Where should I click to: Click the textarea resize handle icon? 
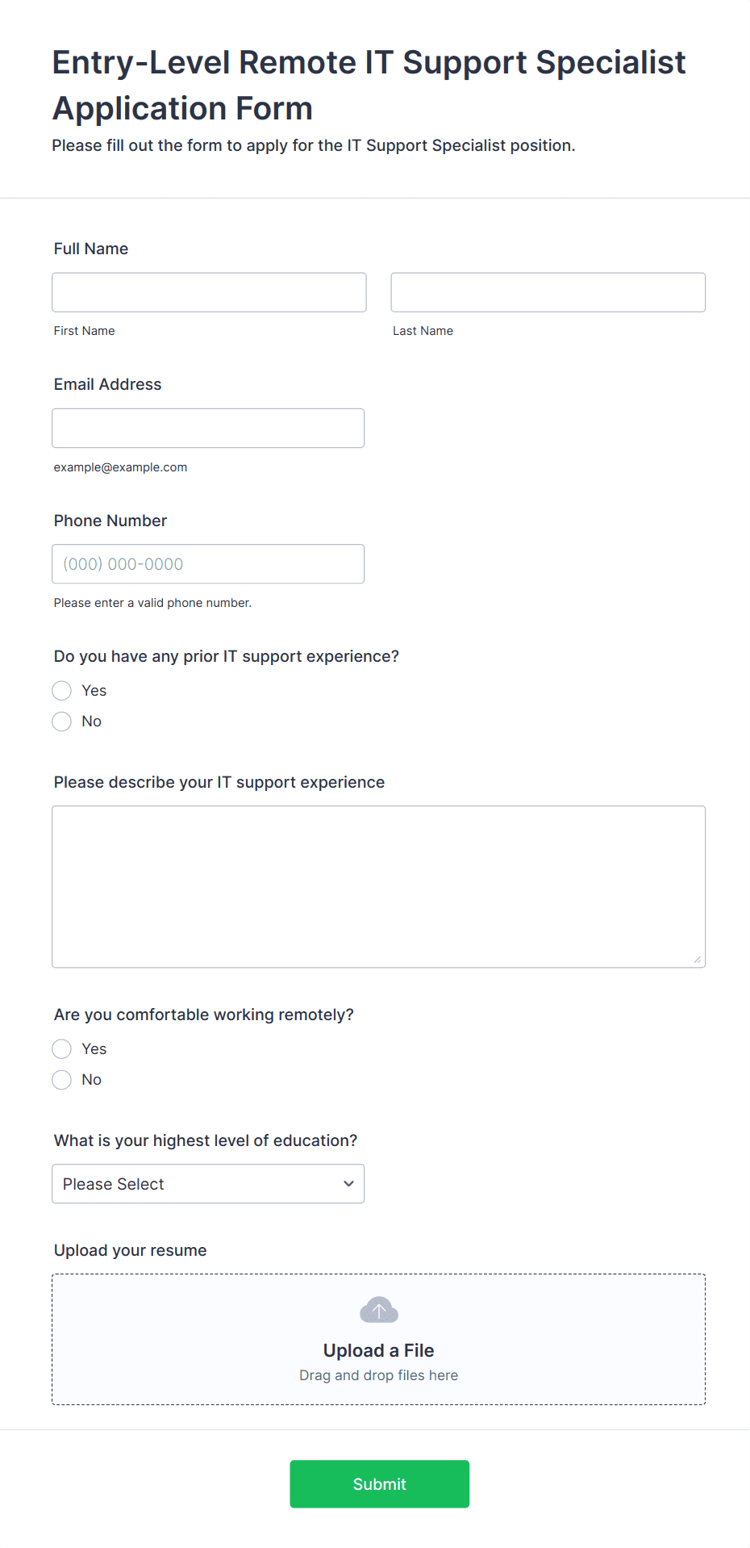(698, 960)
